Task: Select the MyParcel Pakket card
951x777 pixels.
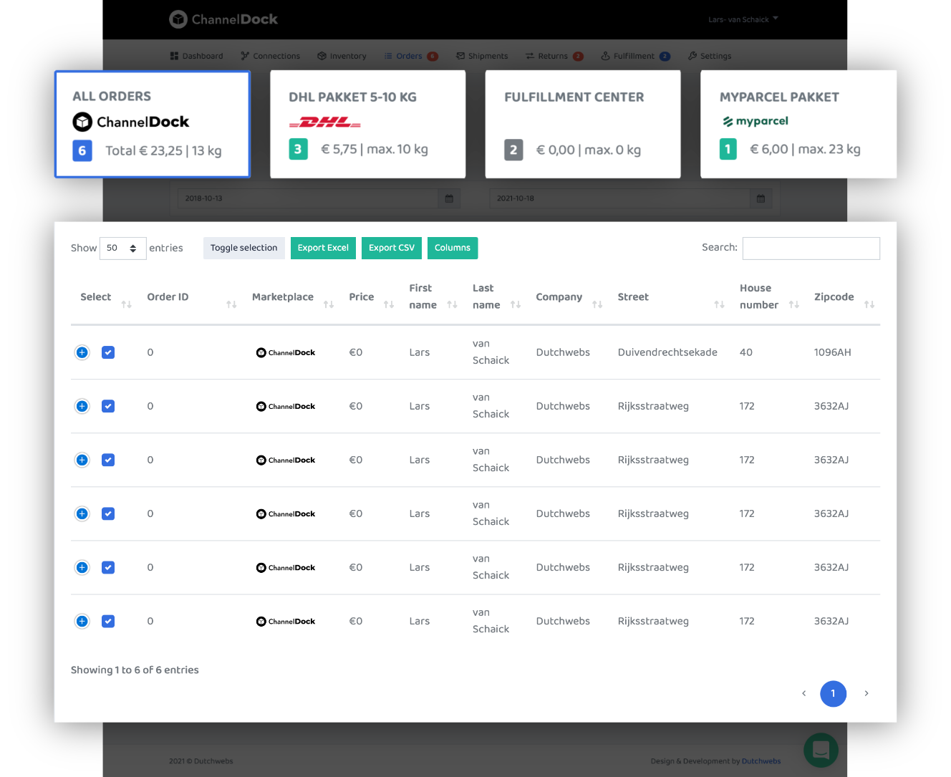Action: click(x=798, y=124)
